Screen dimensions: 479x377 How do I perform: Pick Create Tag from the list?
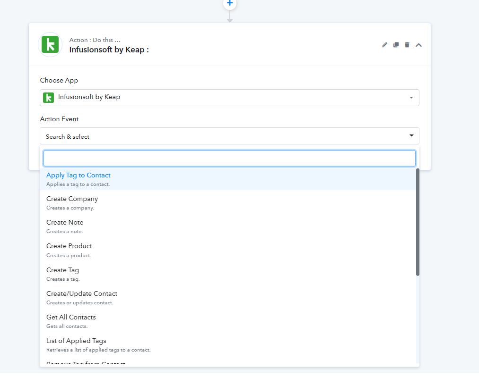click(227, 274)
